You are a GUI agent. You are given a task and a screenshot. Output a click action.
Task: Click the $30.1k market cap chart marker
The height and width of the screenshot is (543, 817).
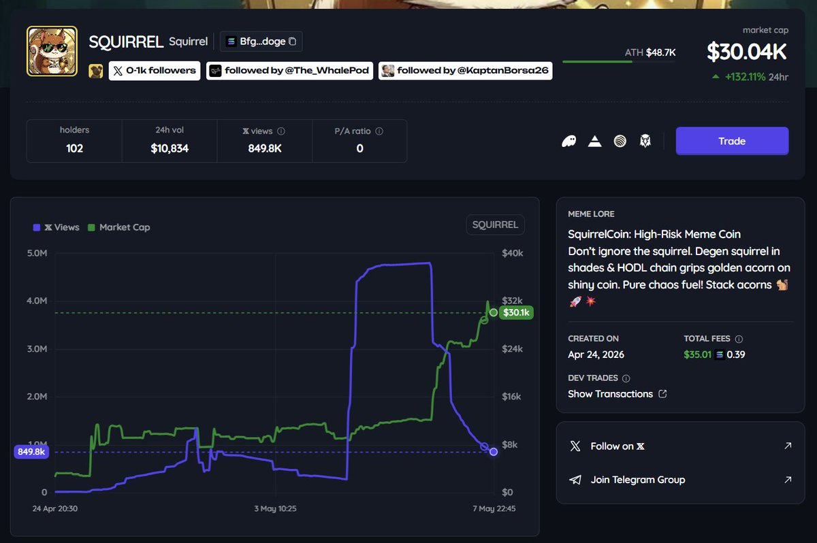point(515,313)
